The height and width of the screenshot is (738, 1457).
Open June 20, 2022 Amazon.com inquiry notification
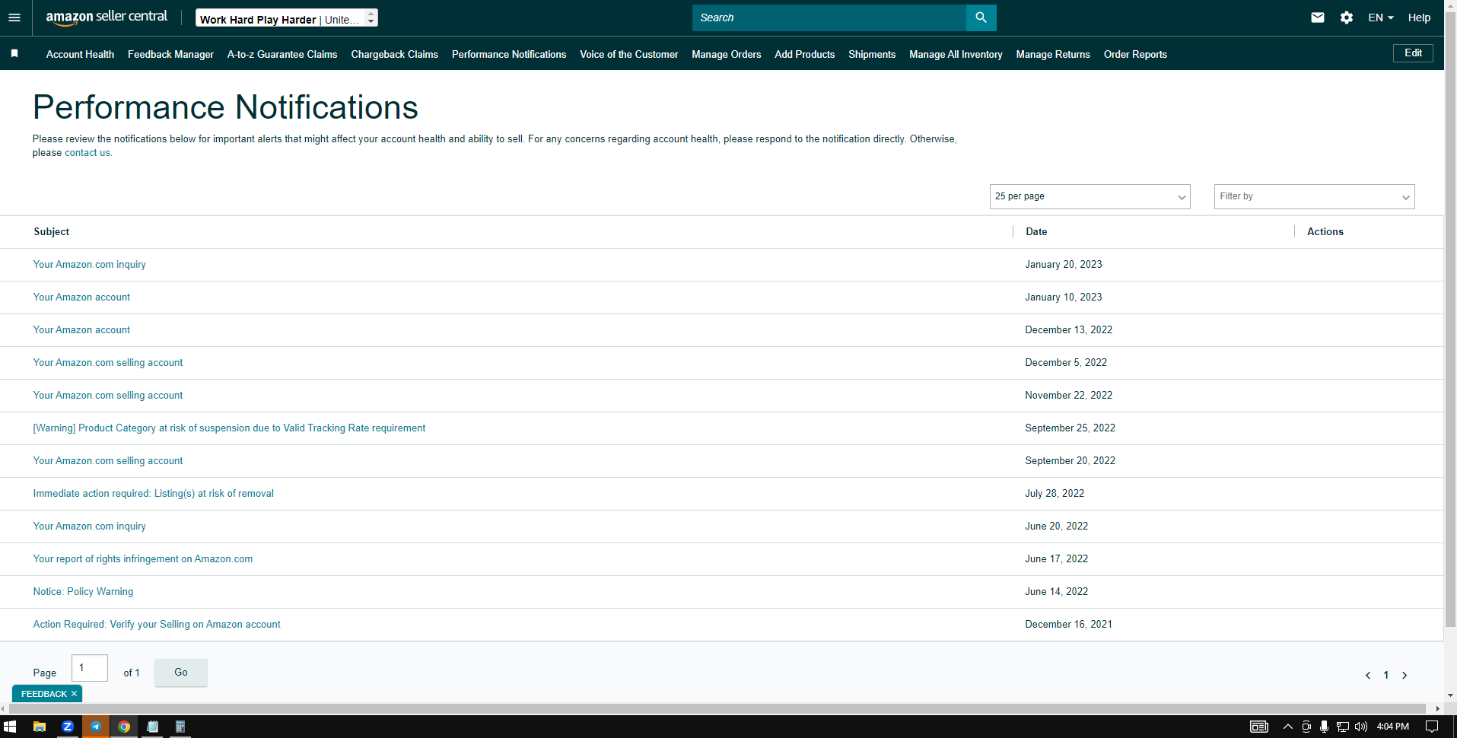[89, 526]
